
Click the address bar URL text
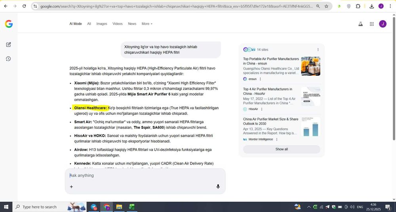tap(177, 6)
